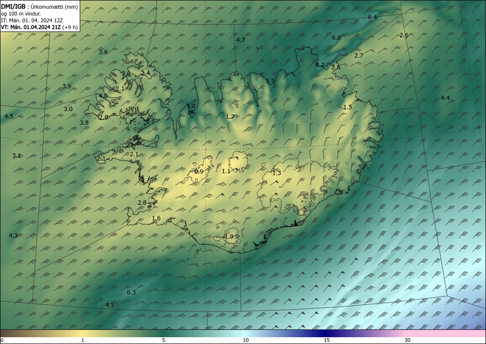Click the 3.9 value west of the Westfjords
Image resolution: width=486 pixels, height=344 pixels.
(x=67, y=86)
